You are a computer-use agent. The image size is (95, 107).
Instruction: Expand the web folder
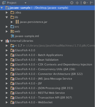(x=7, y=31)
